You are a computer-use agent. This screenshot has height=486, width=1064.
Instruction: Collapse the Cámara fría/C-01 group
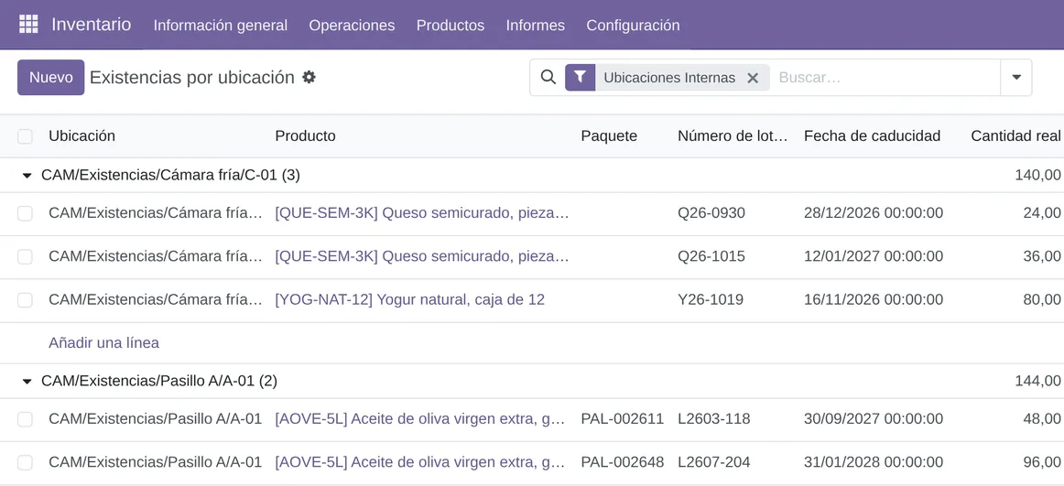tap(27, 176)
